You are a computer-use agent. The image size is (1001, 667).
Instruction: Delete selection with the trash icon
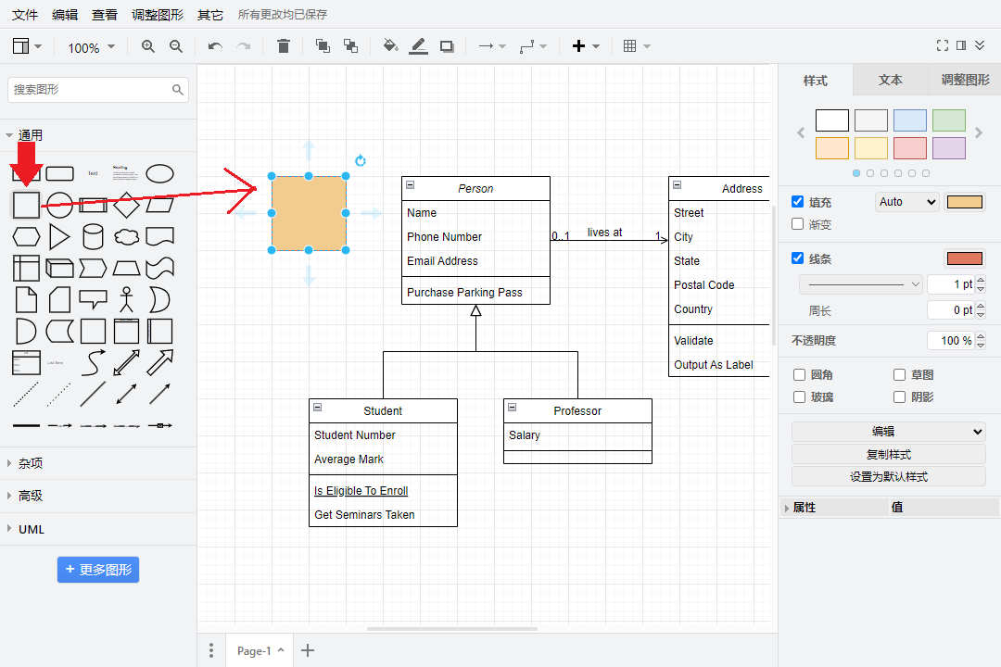coord(284,46)
